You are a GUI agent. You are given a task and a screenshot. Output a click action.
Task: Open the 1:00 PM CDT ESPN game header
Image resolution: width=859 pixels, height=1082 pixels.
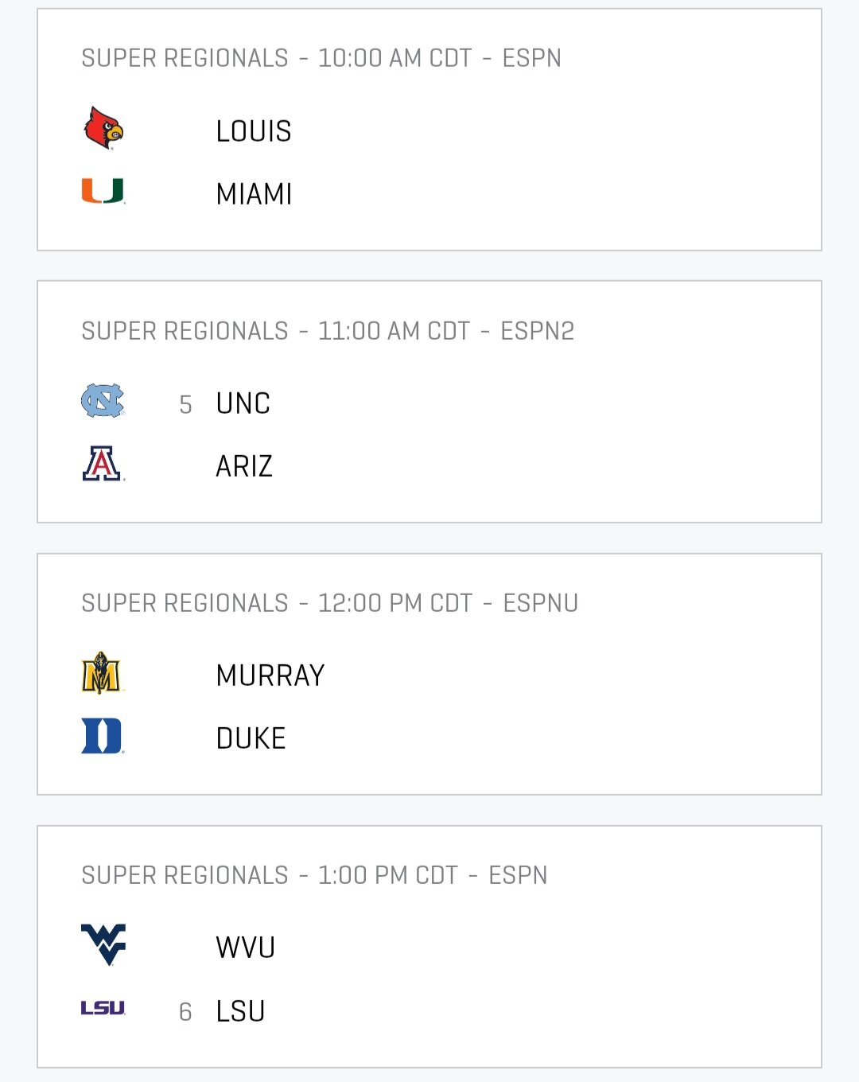(x=314, y=875)
